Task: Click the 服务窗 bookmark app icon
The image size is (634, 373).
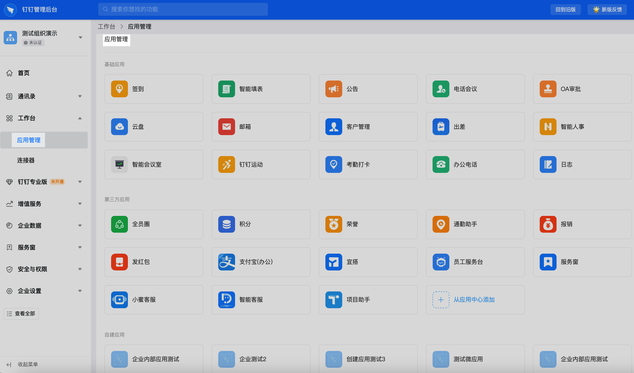Action: pyautogui.click(x=548, y=262)
